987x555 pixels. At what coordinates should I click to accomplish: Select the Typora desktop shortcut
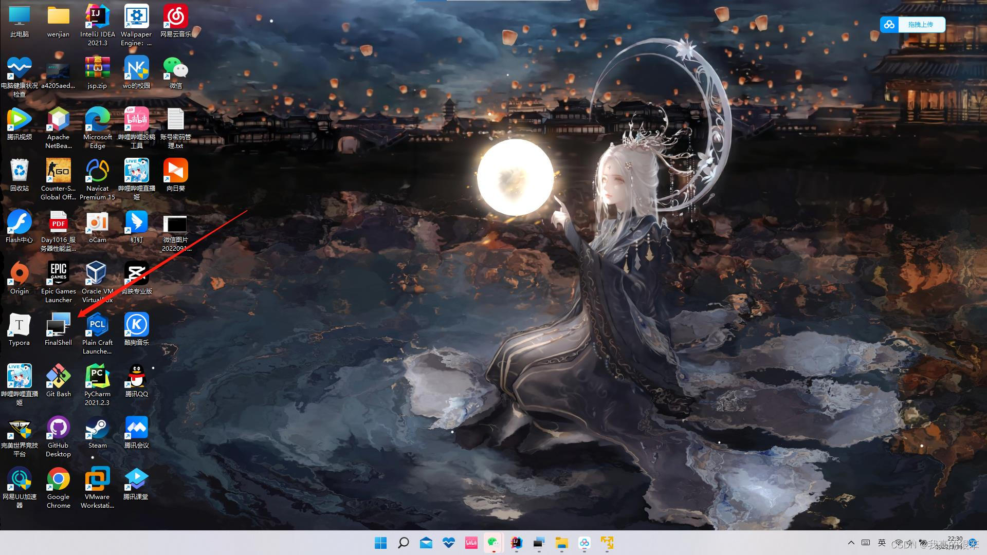pyautogui.click(x=20, y=330)
